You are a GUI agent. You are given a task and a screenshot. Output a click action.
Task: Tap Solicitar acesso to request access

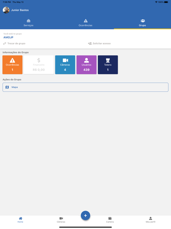point(99,43)
